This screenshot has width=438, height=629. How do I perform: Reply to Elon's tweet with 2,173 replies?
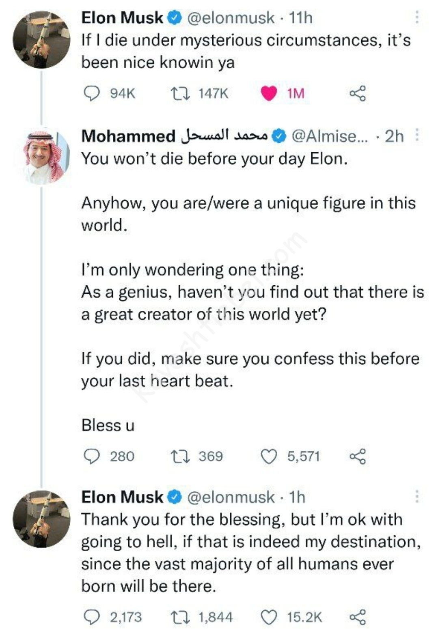[x=92, y=617]
